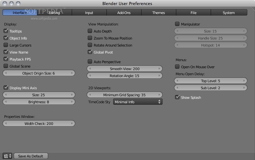The width and height of the screenshot is (255, 160).
Task: Click the window corner split handle icon
Action: tap(253, 9)
